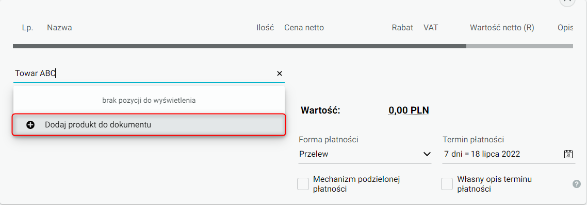Click the VAT column header
Viewport: 587px width, 205px height.
click(x=431, y=28)
